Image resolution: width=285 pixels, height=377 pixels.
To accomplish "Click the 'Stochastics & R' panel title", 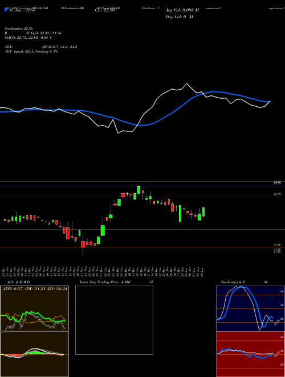I will coord(233,282).
